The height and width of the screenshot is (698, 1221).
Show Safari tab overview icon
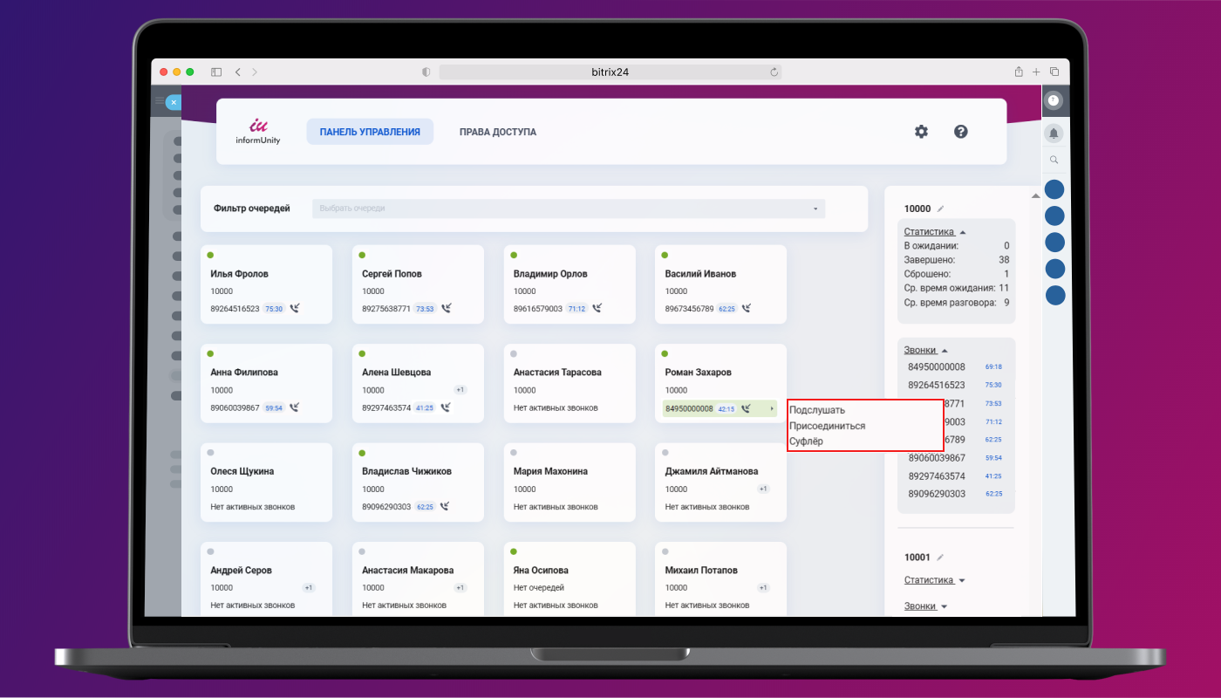coord(1054,72)
